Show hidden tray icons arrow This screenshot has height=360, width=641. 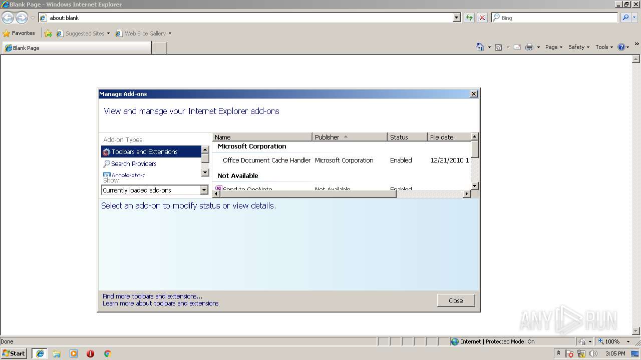coord(558,353)
